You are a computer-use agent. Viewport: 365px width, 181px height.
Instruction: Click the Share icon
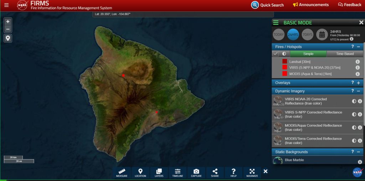tap(215, 172)
